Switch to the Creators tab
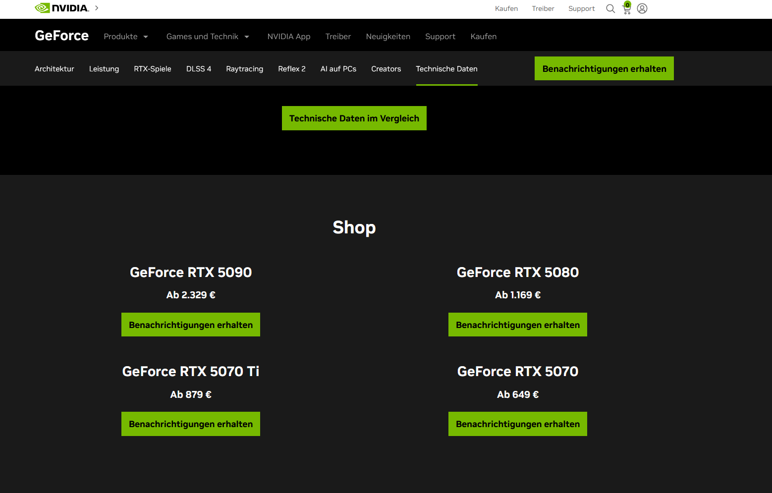 [x=386, y=69]
